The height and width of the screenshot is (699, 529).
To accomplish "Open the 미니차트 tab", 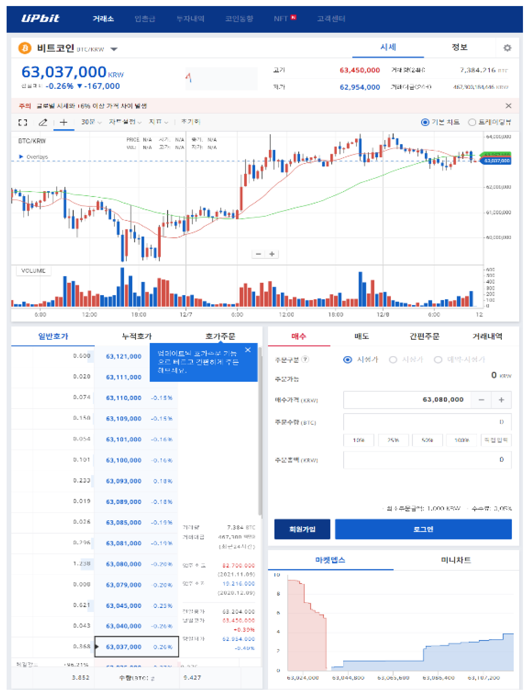I will (x=456, y=560).
